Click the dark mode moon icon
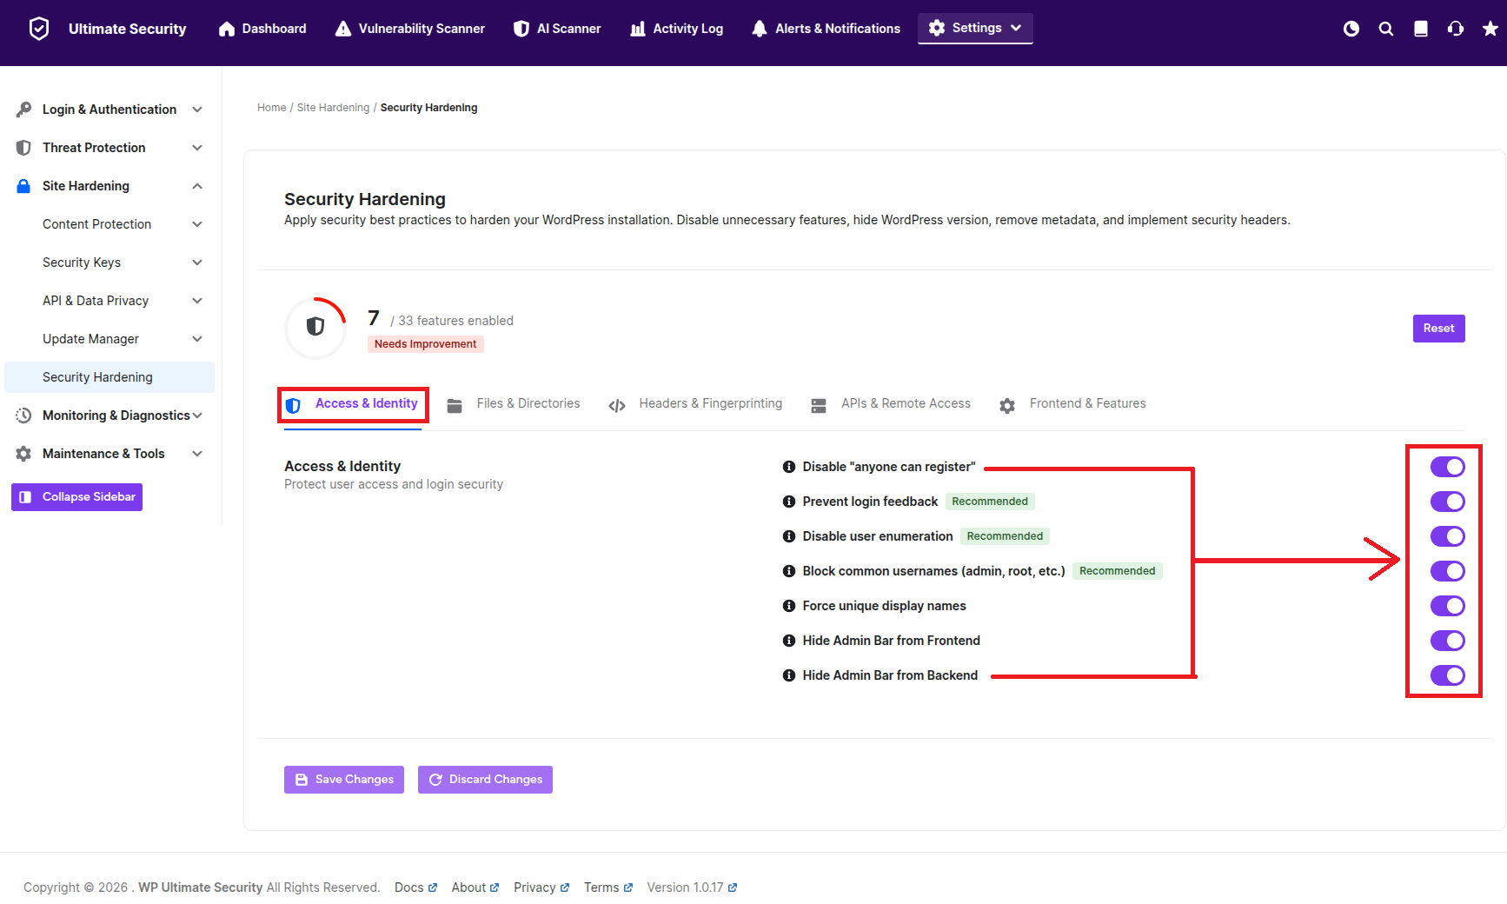The height and width of the screenshot is (904, 1507). click(x=1351, y=29)
